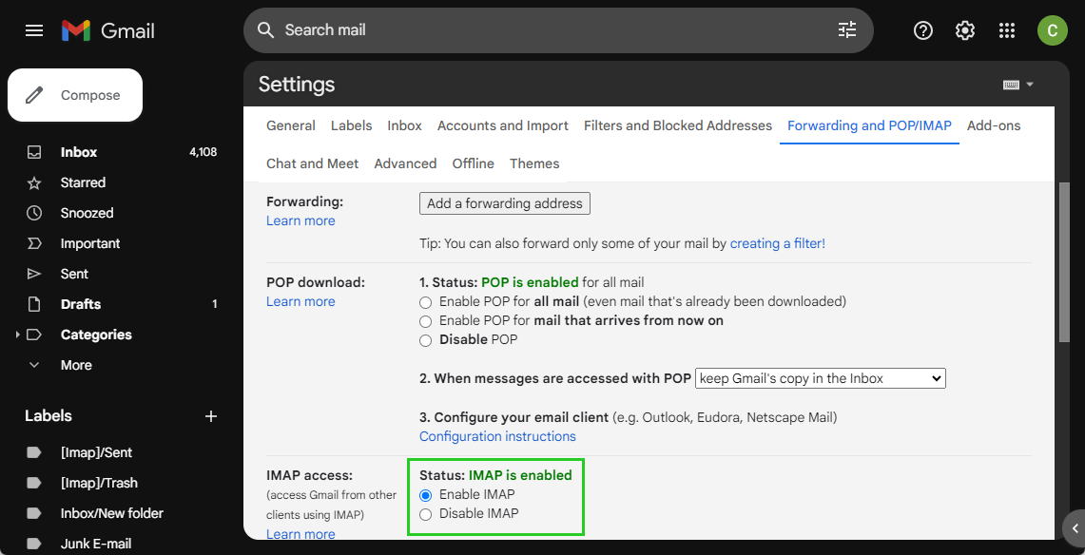Click the settings page vertical scrollbar
1085x555 pixels.
coord(1063,261)
